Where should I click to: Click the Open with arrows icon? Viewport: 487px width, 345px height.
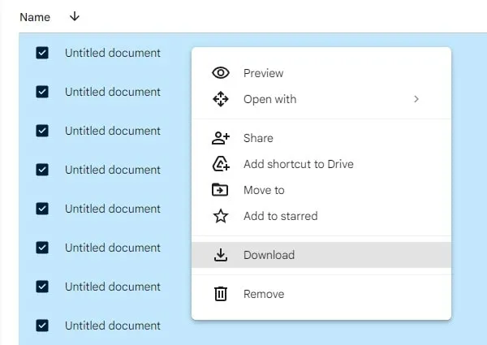pos(221,99)
